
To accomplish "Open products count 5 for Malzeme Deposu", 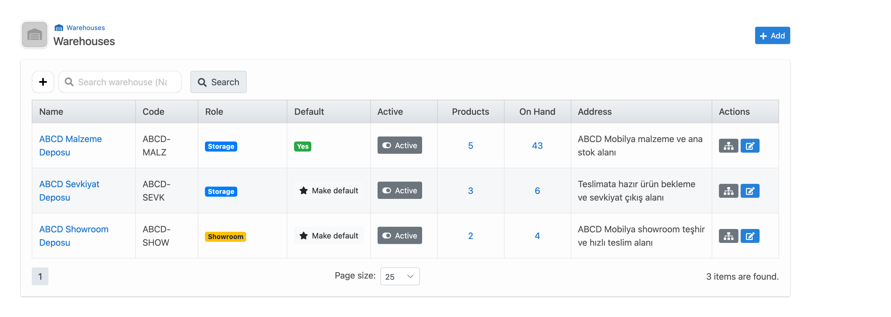I will 470,146.
